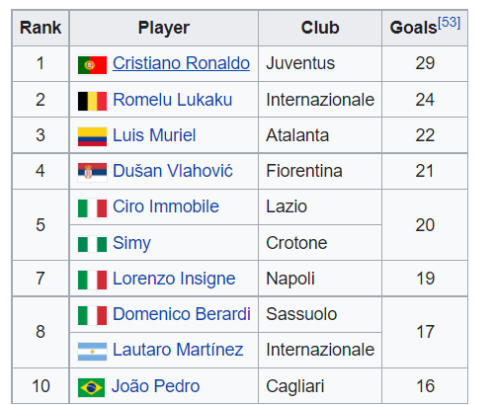The image size is (495, 405).
Task: Follow the Luis Muriel link
Action: coord(154,135)
